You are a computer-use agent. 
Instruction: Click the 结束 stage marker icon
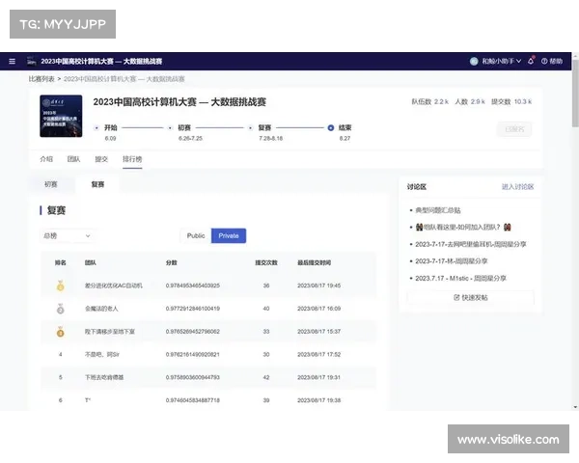coord(331,127)
